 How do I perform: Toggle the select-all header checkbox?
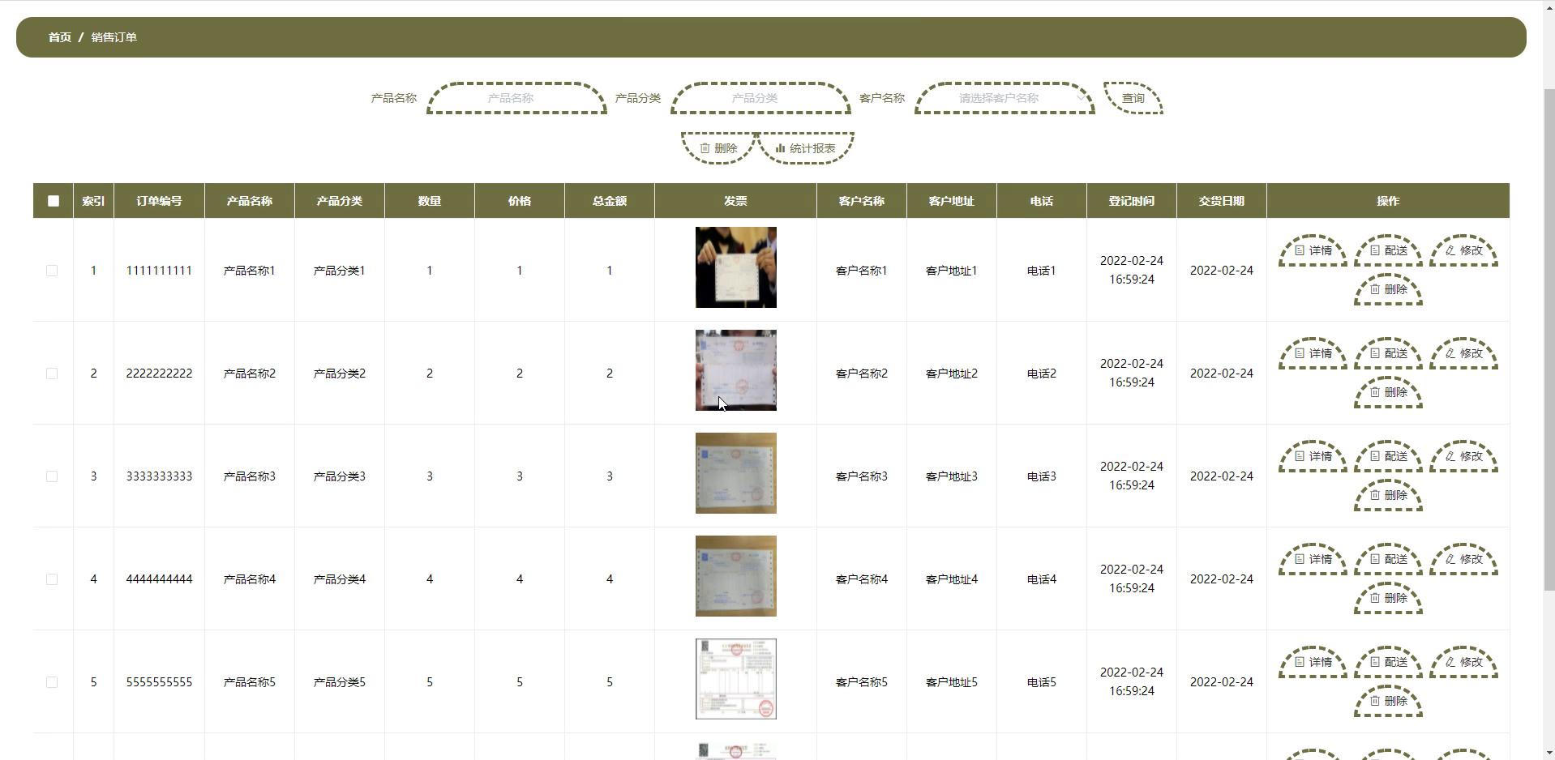coord(54,201)
